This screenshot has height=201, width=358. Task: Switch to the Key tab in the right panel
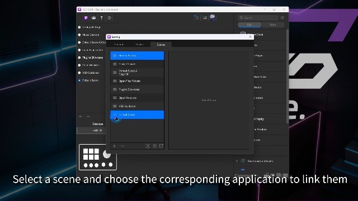coord(249,25)
